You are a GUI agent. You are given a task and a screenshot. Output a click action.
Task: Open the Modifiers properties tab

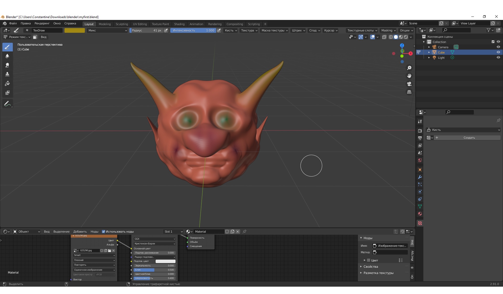point(420,177)
